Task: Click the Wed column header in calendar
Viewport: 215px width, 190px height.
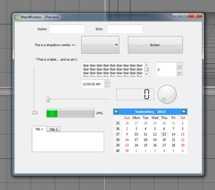Action: (155, 118)
